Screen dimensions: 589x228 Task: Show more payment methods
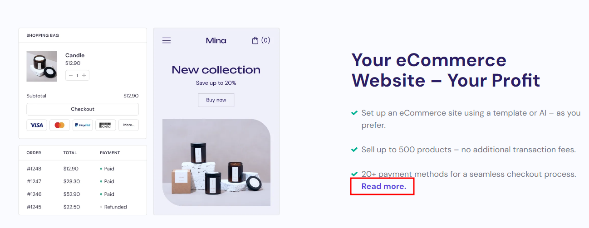tap(128, 125)
